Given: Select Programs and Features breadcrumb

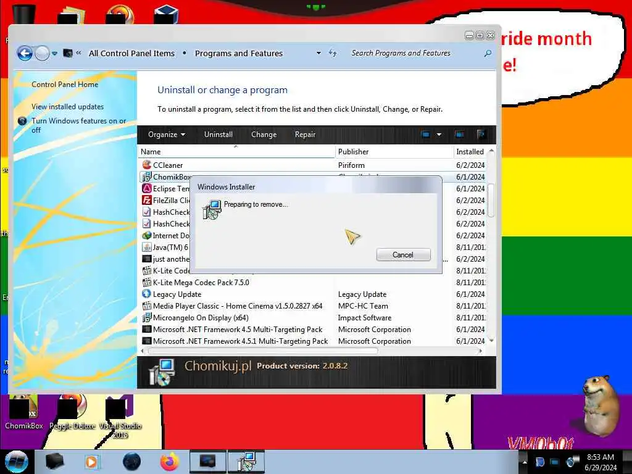Looking at the screenshot, I should (x=239, y=53).
